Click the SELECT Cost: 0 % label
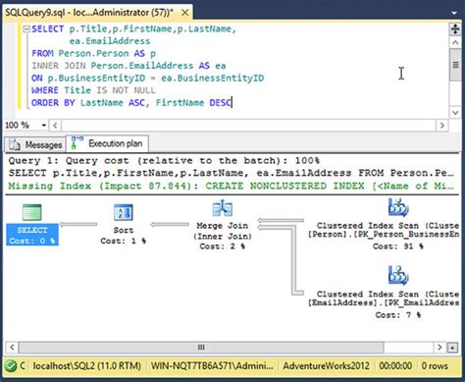This screenshot has width=465, height=382. pos(32,235)
